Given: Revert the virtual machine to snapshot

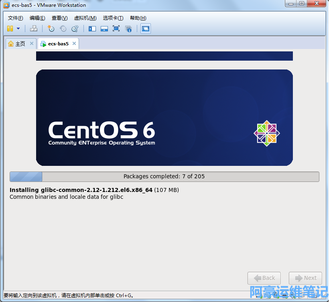Looking at the screenshot, I should point(63,29).
